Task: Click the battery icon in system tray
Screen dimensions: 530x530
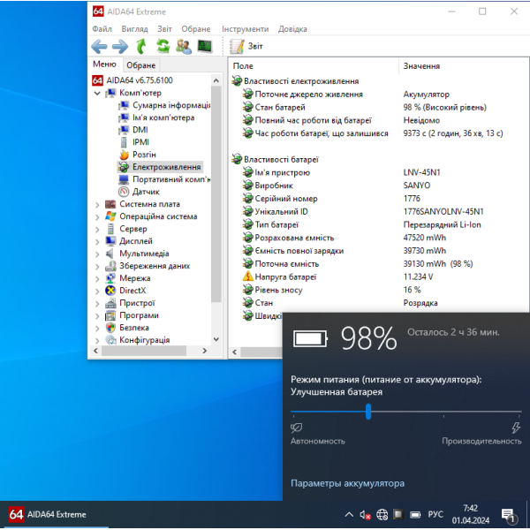Action: click(x=415, y=515)
